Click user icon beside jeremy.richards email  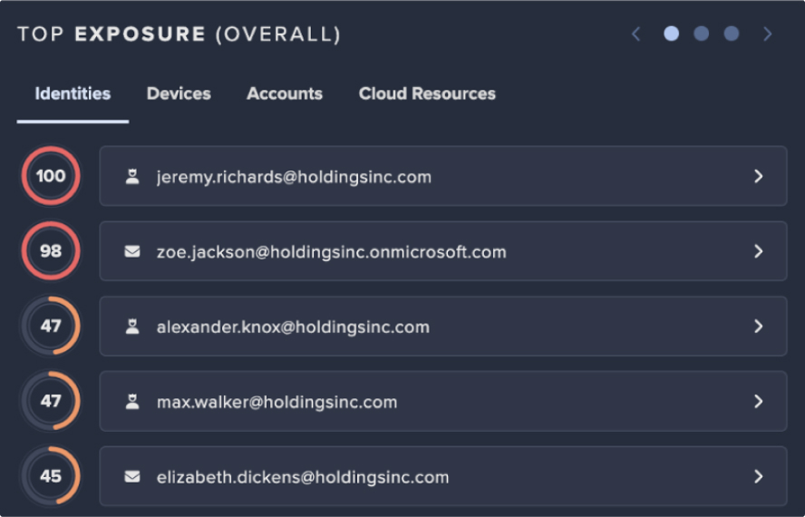pos(132,177)
